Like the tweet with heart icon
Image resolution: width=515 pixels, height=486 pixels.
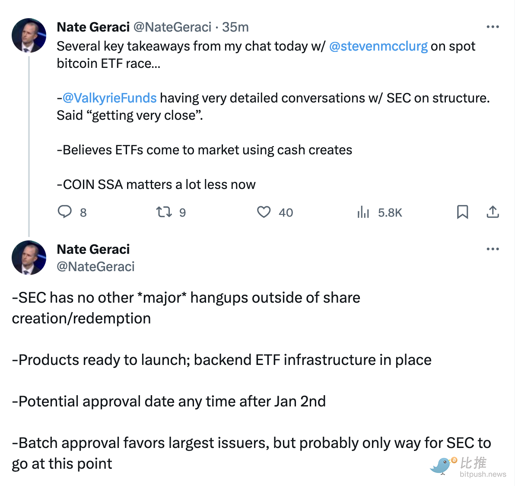click(x=264, y=212)
